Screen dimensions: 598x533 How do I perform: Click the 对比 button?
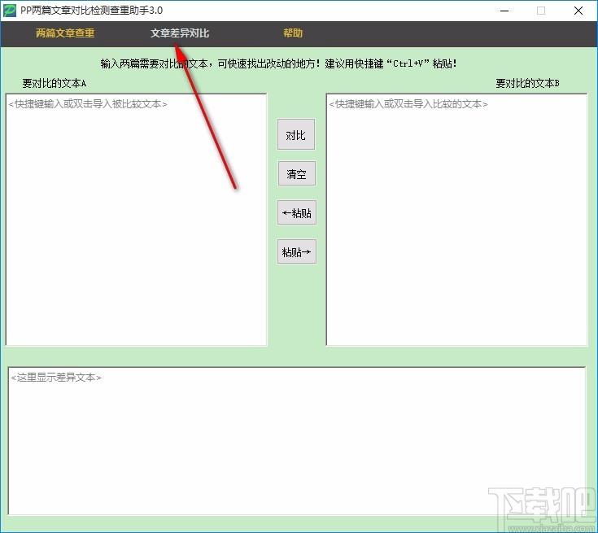pos(296,135)
